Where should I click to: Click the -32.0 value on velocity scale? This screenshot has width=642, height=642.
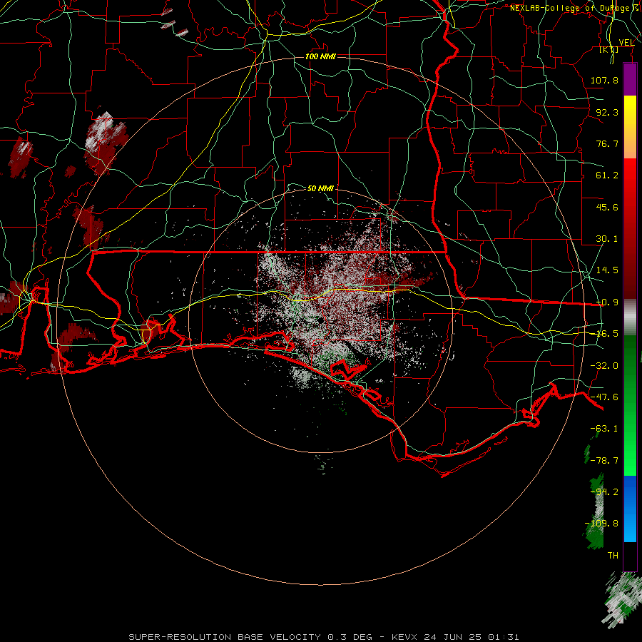tap(604, 366)
